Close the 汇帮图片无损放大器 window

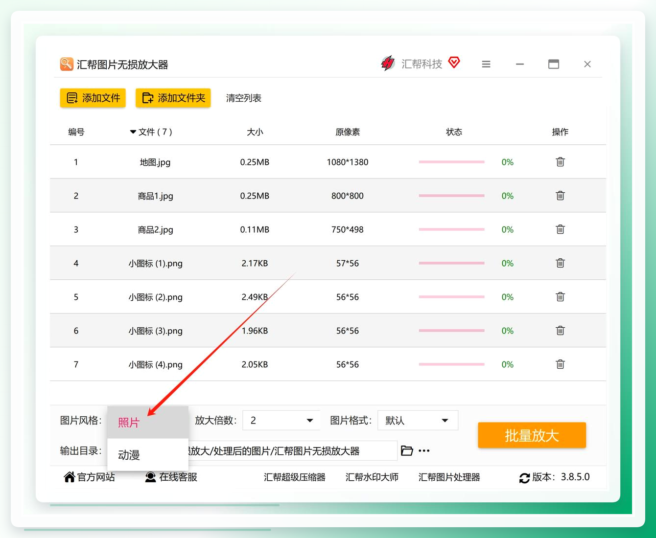click(x=587, y=64)
